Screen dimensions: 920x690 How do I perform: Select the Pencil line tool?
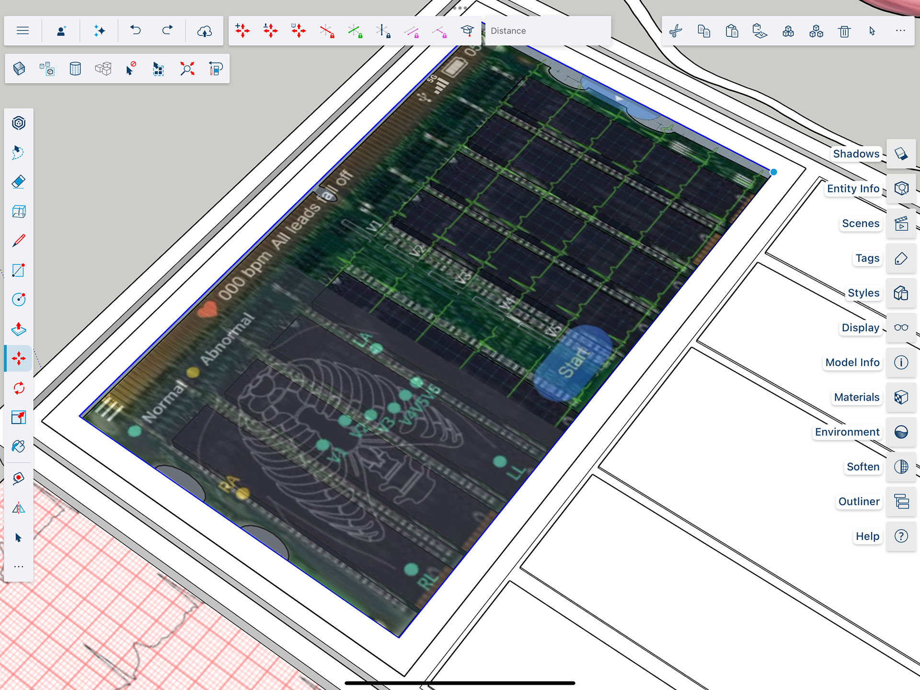pos(18,241)
